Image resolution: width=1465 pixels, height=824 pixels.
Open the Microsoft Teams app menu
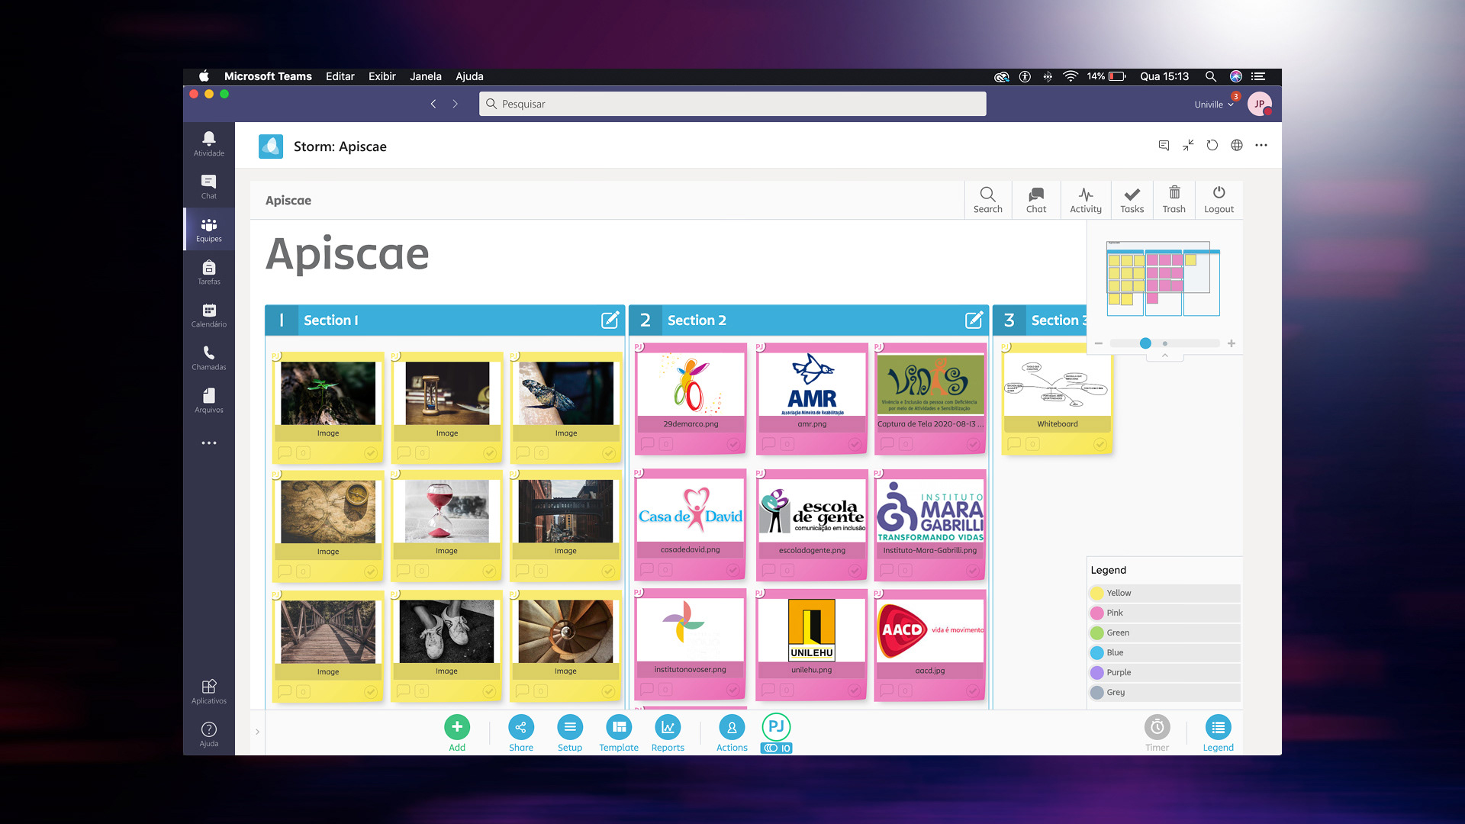[268, 76]
